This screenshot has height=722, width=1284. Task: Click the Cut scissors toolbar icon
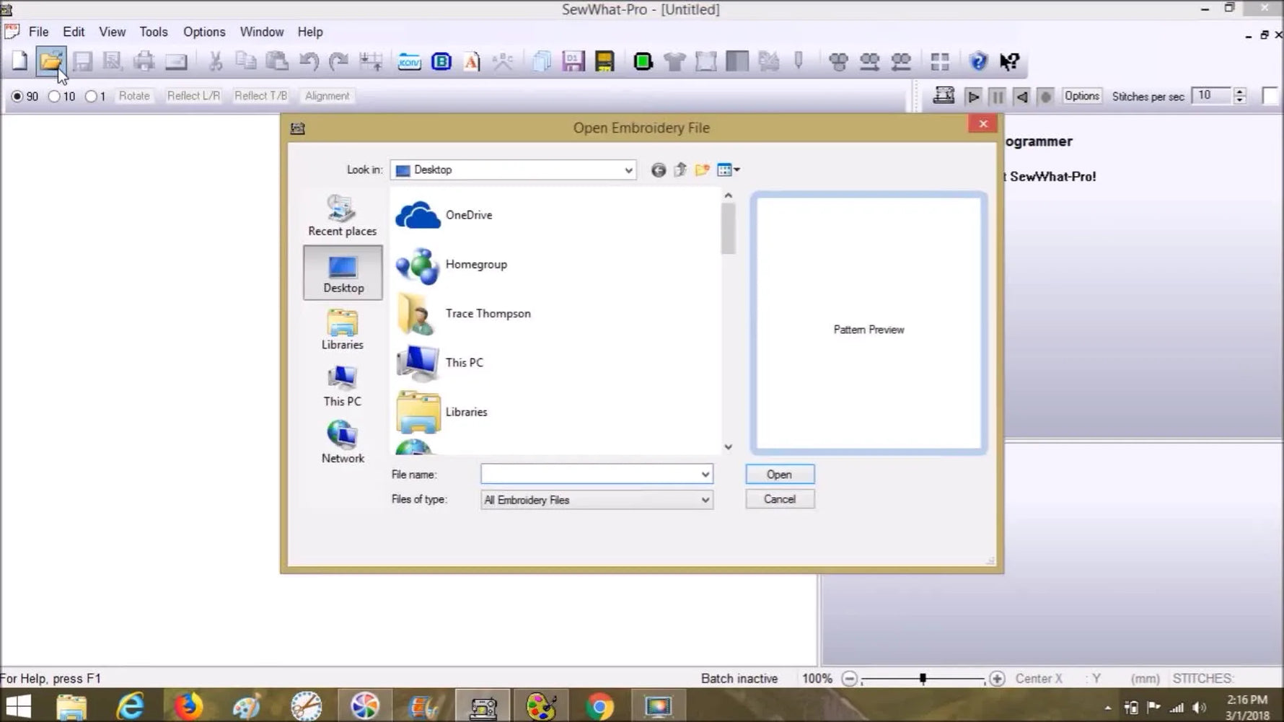(215, 61)
